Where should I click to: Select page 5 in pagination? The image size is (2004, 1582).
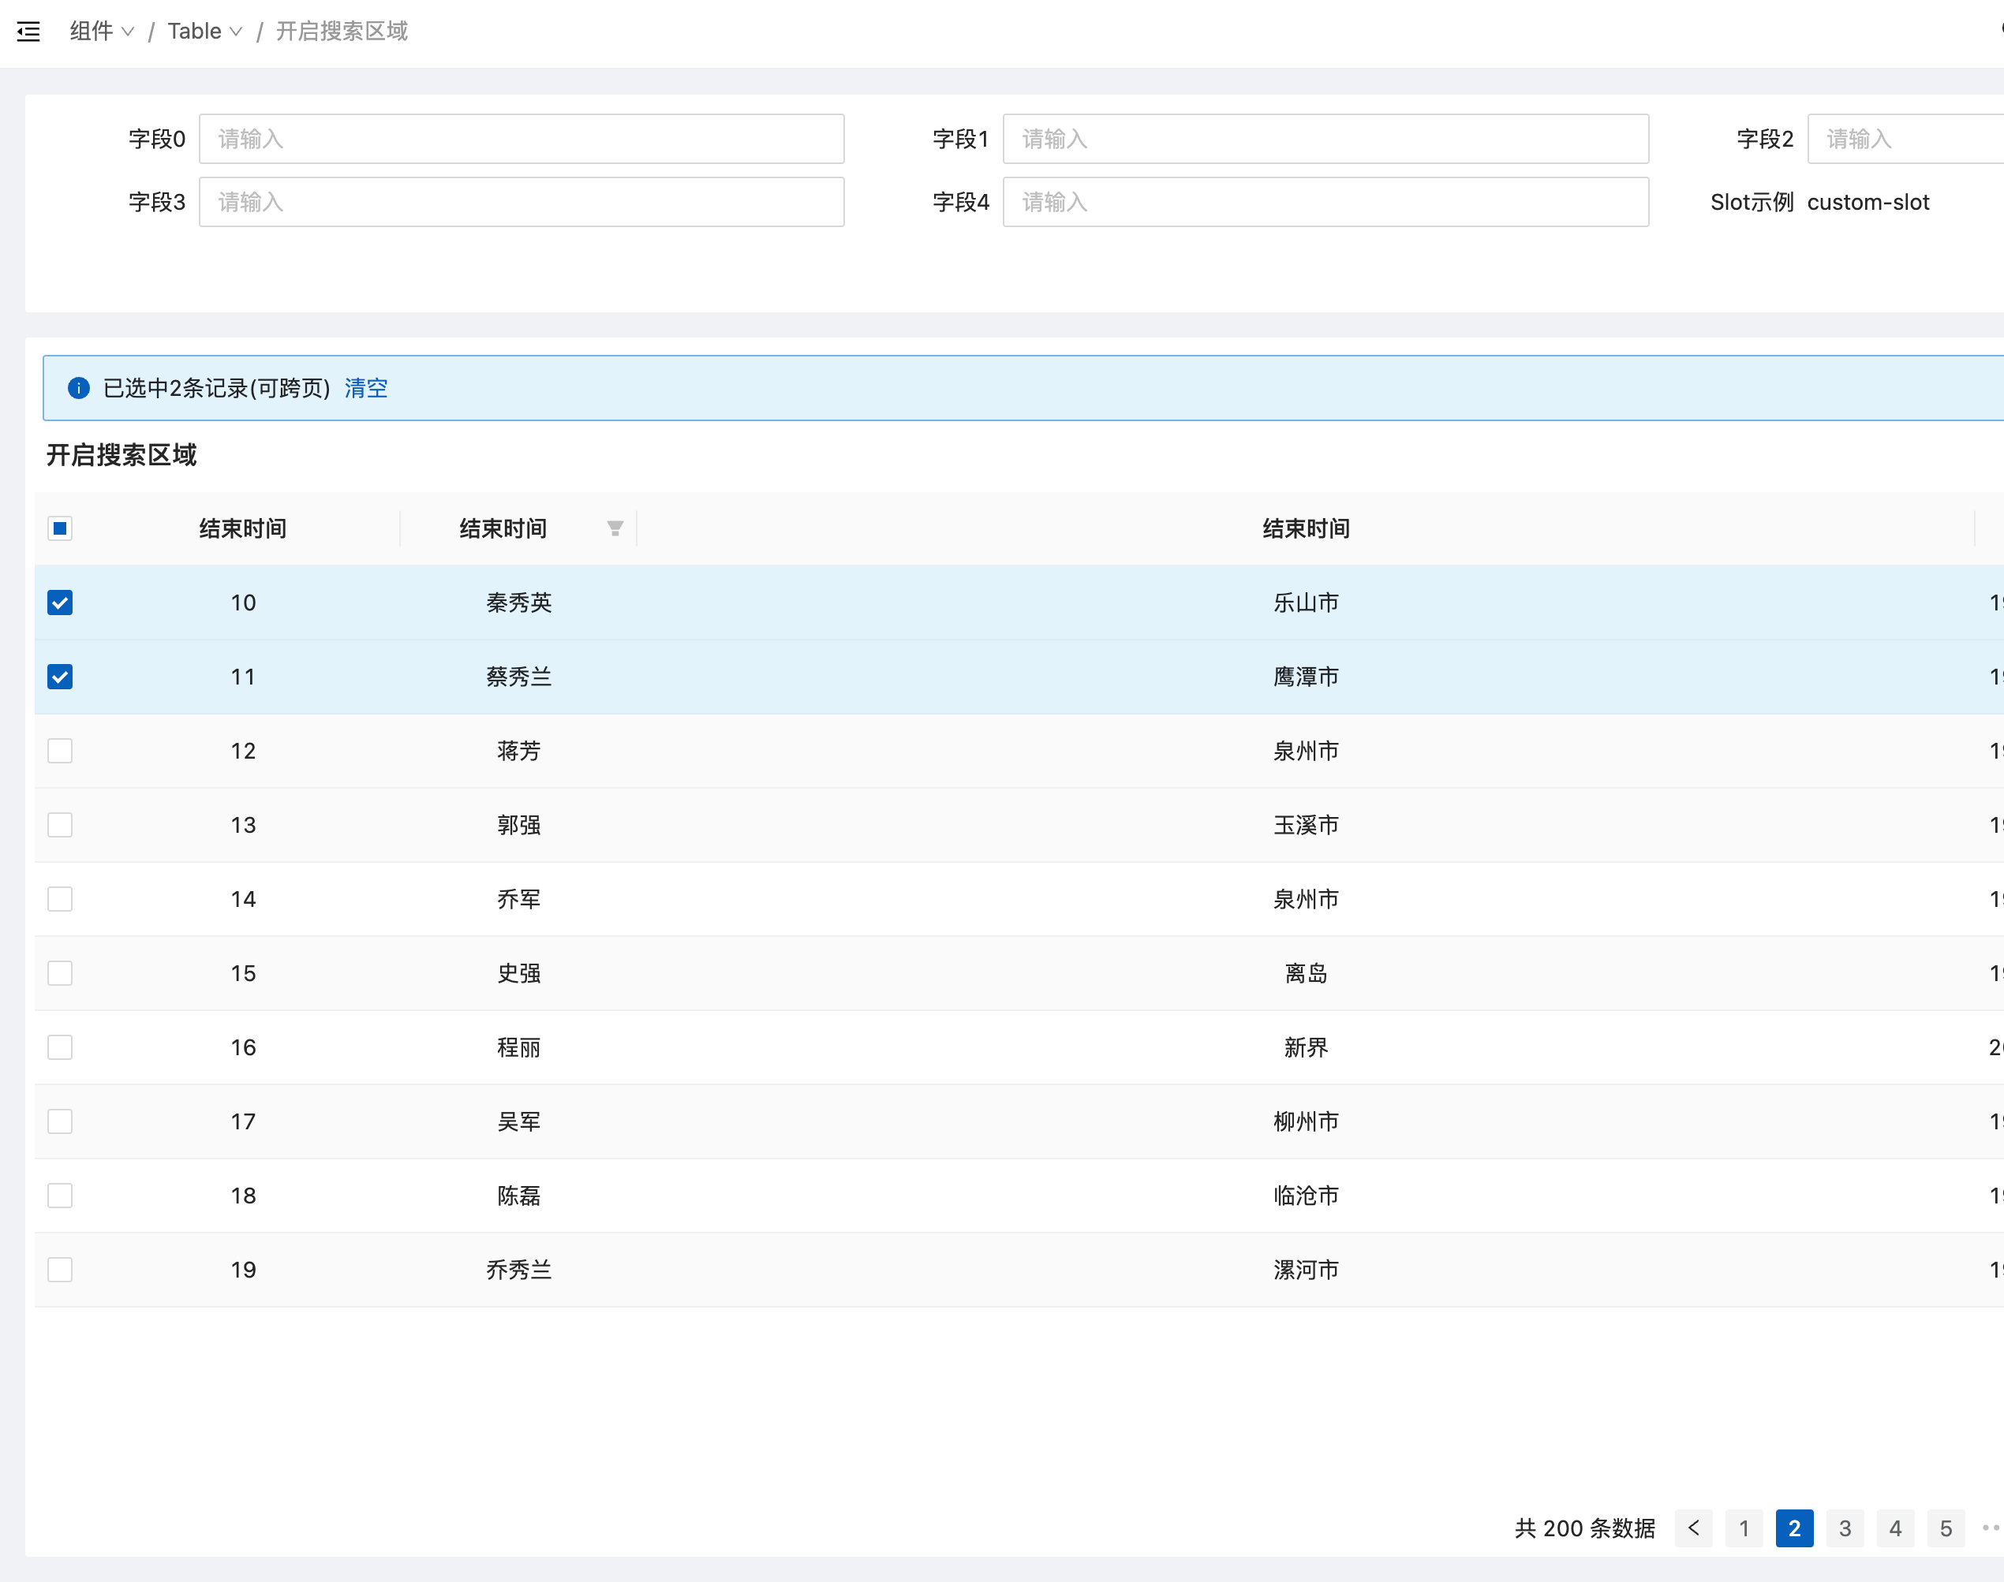coord(1946,1528)
